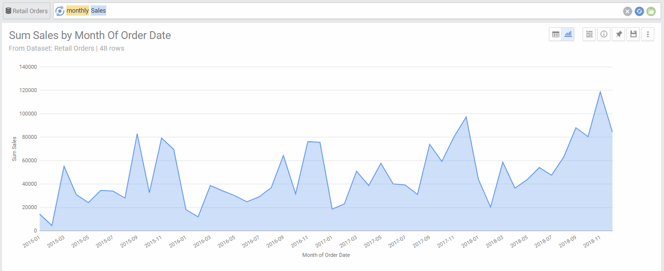Open the chart settings list icon

pyautogui.click(x=589, y=34)
